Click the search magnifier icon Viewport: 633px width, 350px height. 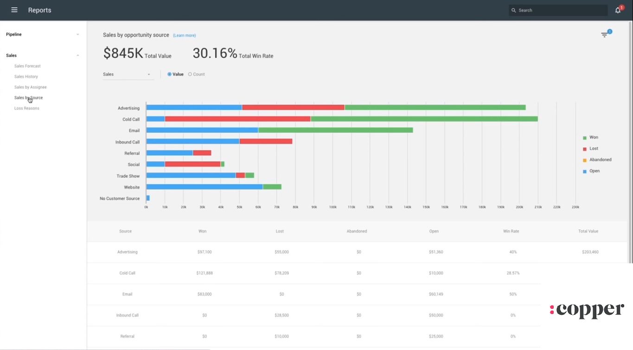(513, 10)
